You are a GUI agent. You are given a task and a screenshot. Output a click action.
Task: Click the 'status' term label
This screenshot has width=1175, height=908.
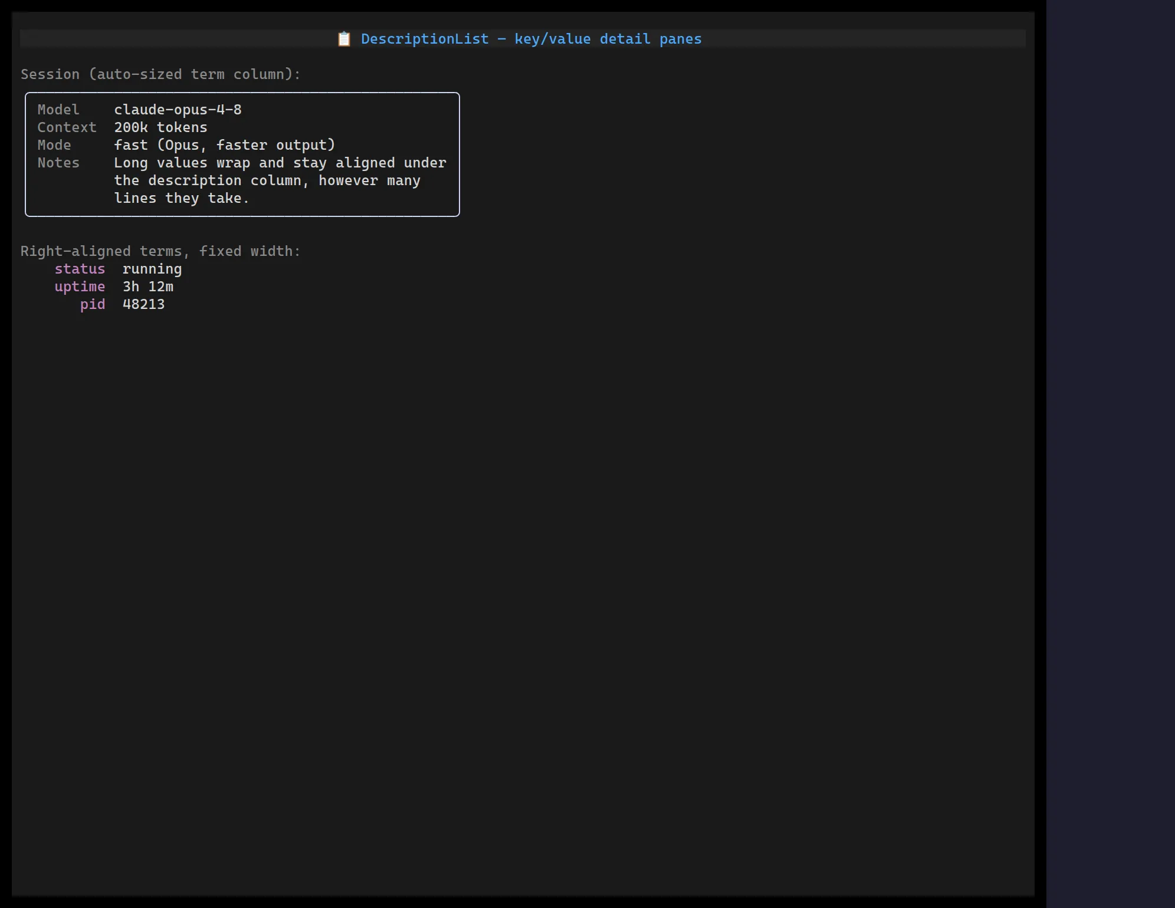(80, 269)
